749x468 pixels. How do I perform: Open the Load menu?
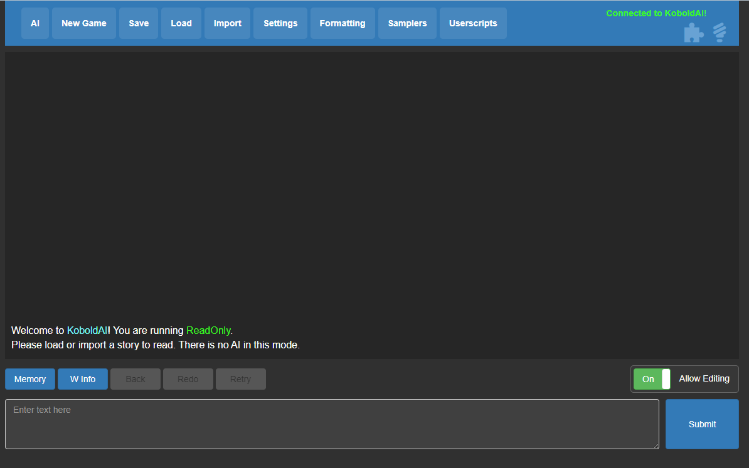pyautogui.click(x=181, y=23)
